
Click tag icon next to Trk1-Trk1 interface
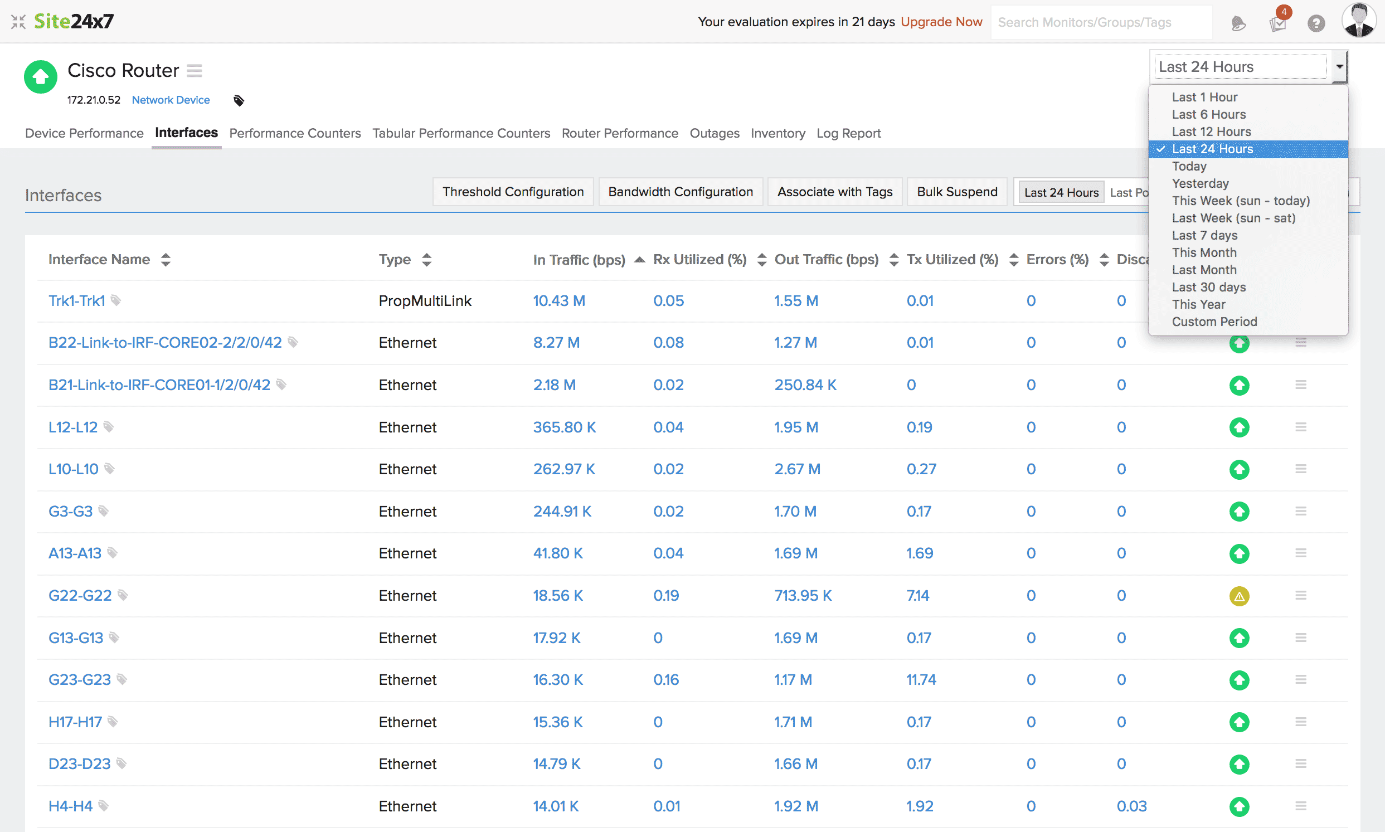coord(116,300)
